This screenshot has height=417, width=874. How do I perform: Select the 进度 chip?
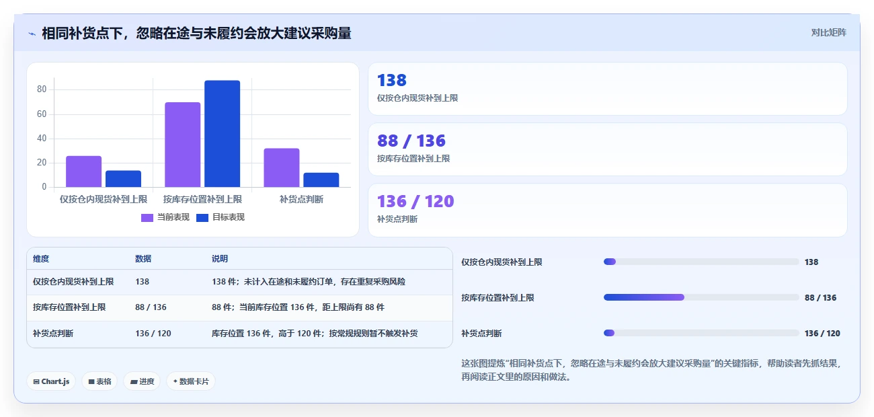point(142,381)
